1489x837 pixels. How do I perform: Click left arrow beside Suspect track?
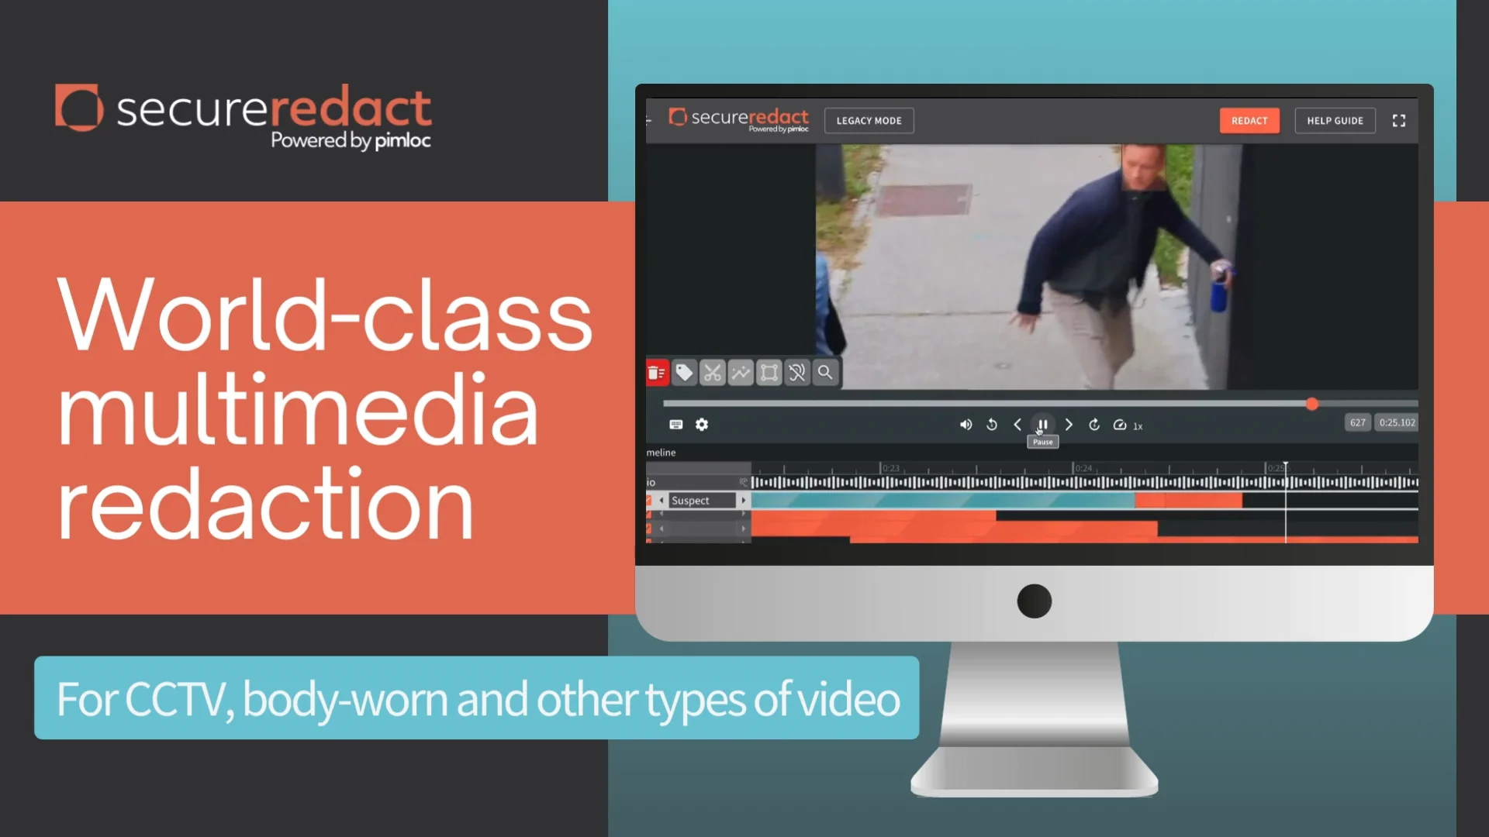point(662,501)
